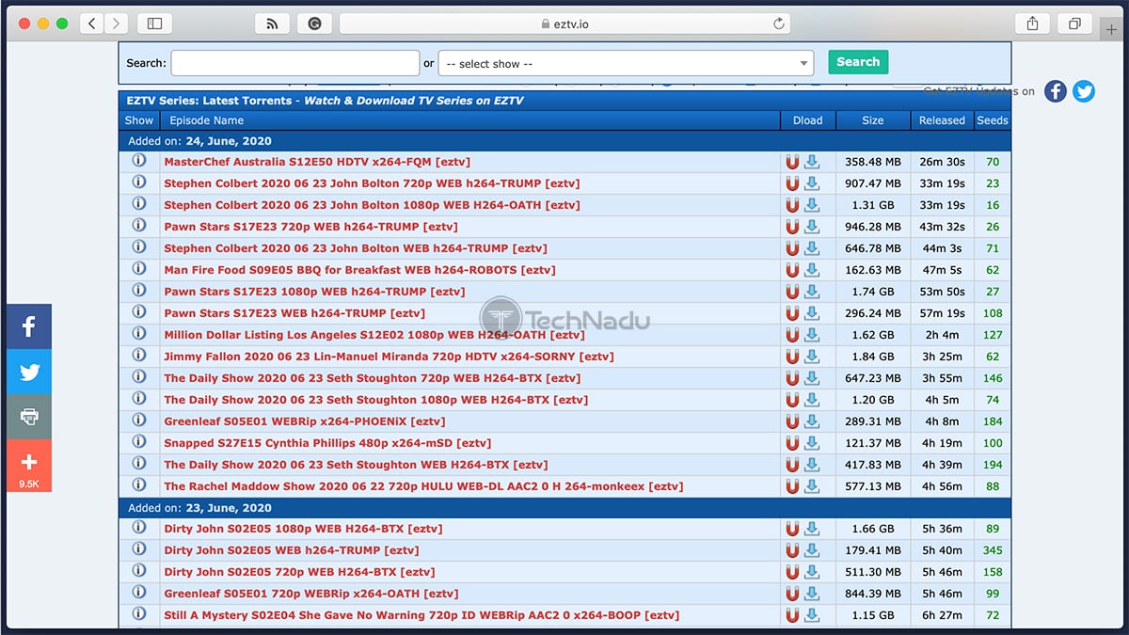The width and height of the screenshot is (1129, 635).
Task: Click the 'Added on: 23, June, 2020' row
Action: pos(564,508)
